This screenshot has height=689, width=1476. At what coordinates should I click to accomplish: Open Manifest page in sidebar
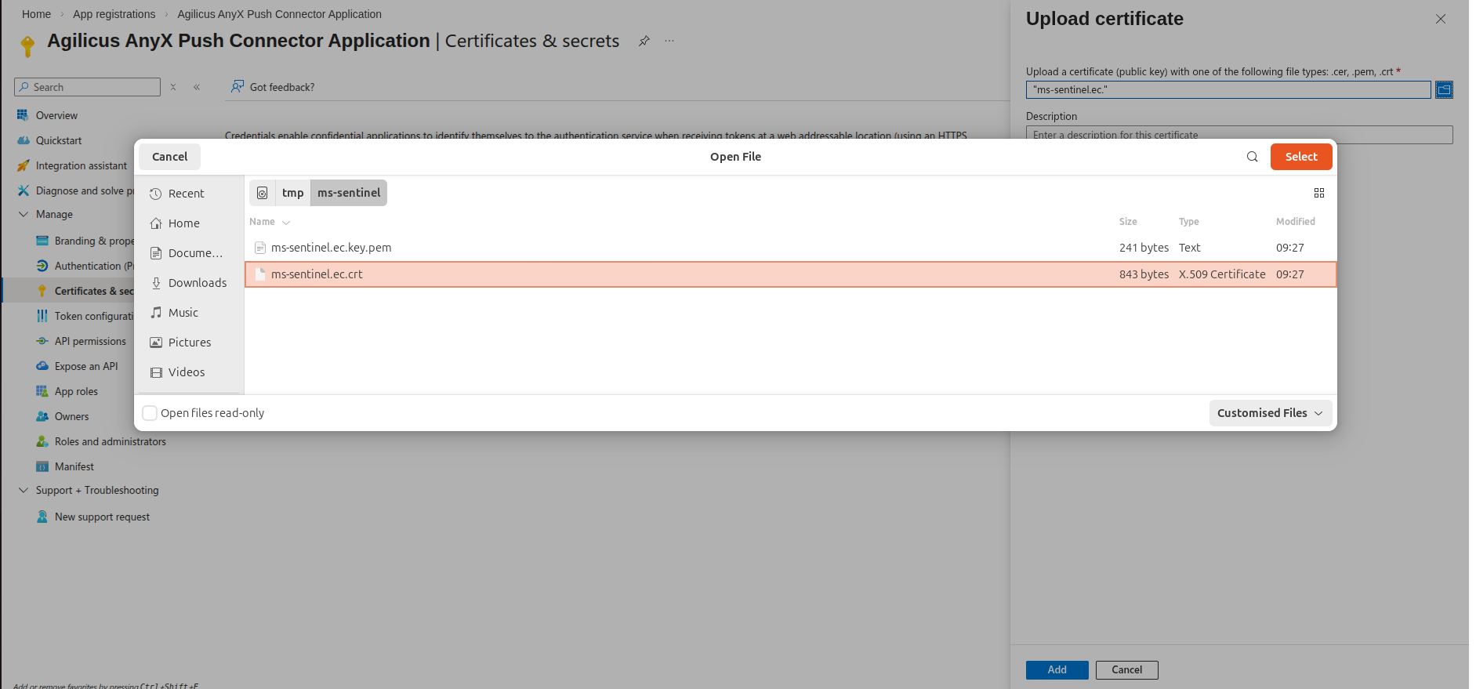click(74, 466)
